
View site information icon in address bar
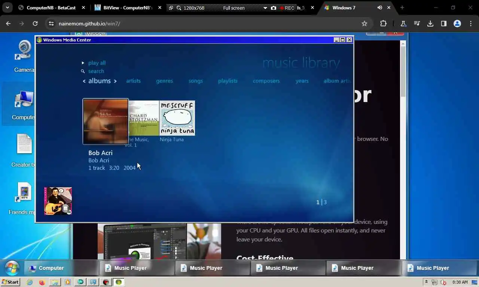tap(51, 24)
